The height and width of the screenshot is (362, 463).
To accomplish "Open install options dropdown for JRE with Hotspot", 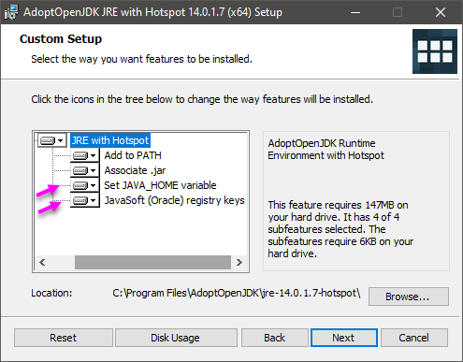I will [52, 140].
